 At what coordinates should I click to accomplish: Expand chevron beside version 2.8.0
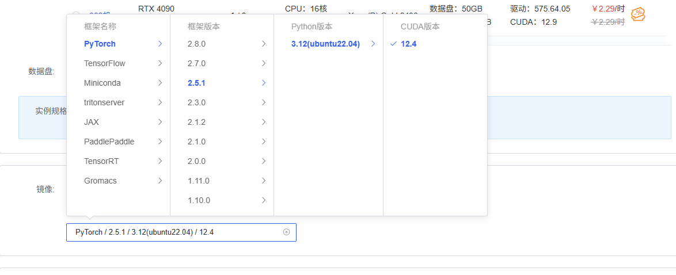264,44
